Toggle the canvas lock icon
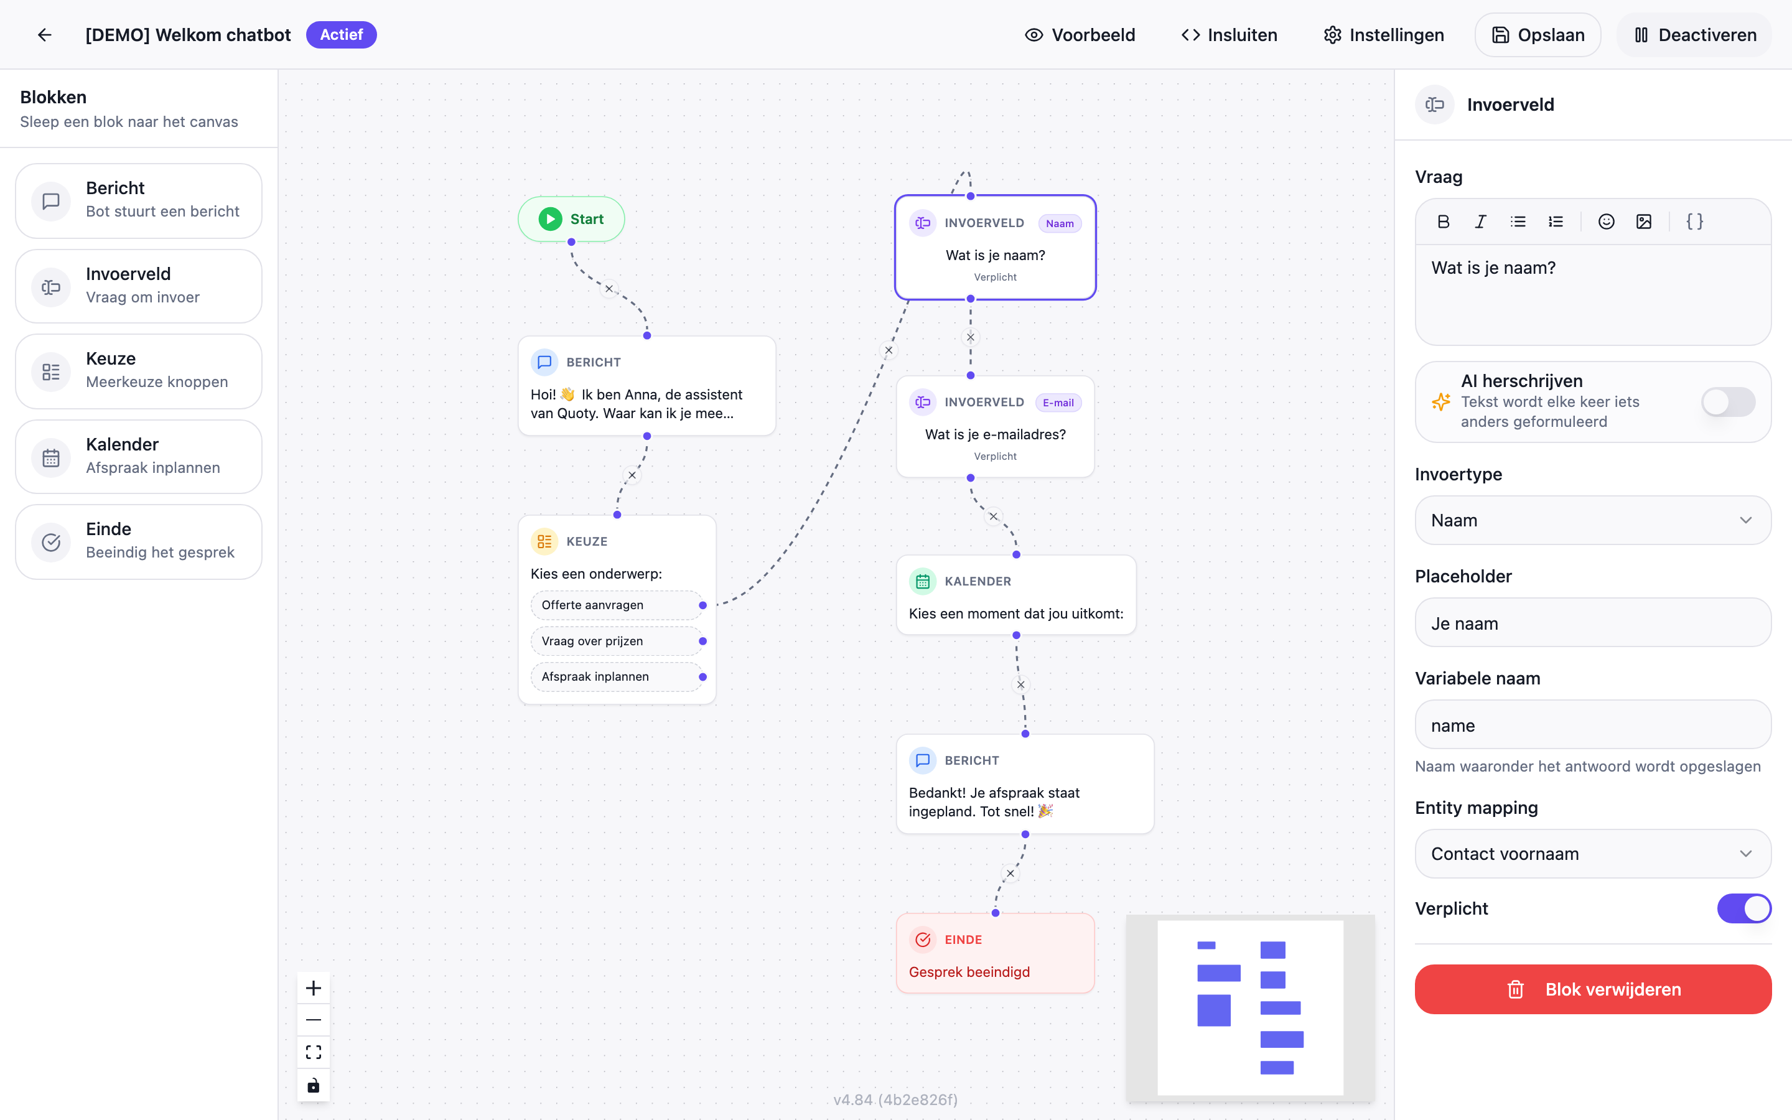The image size is (1792, 1120). 313,1085
